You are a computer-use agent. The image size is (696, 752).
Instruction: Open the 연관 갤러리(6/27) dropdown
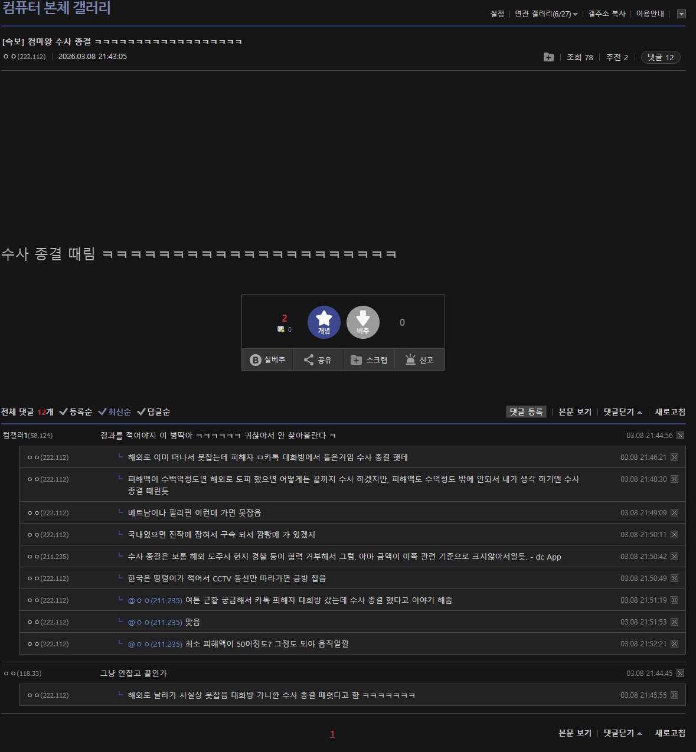[544, 14]
